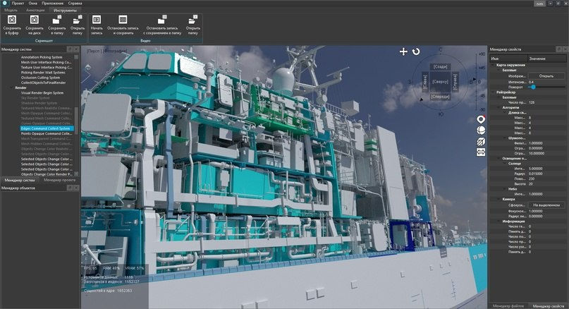Click the На выделенном focus button

click(546, 205)
